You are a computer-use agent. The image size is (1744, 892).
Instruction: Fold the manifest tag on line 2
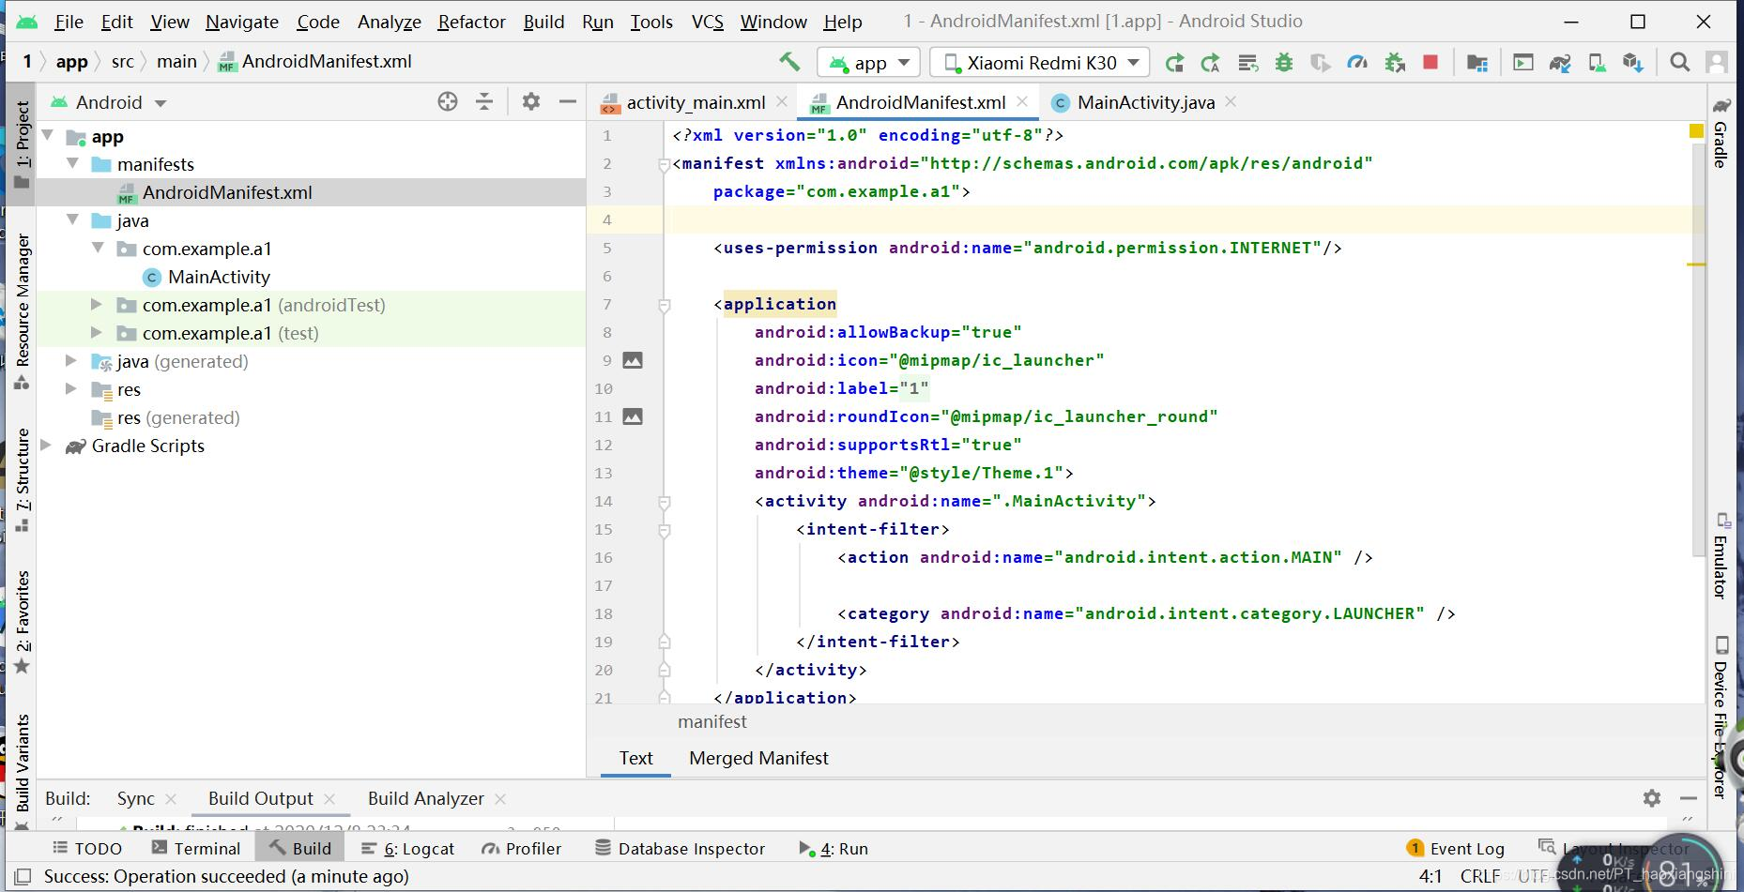(x=665, y=164)
